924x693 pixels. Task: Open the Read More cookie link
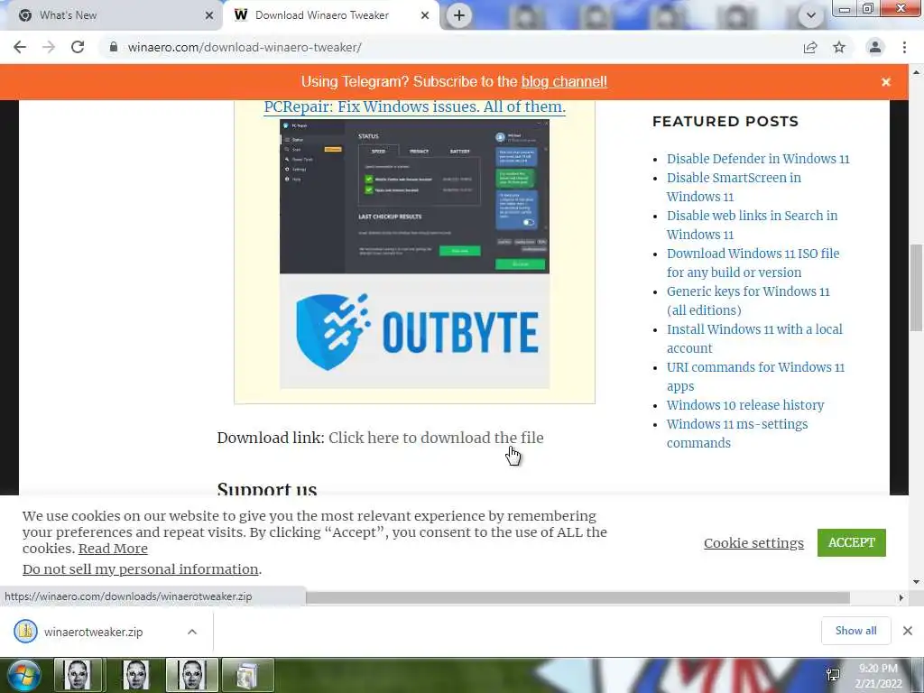click(113, 549)
